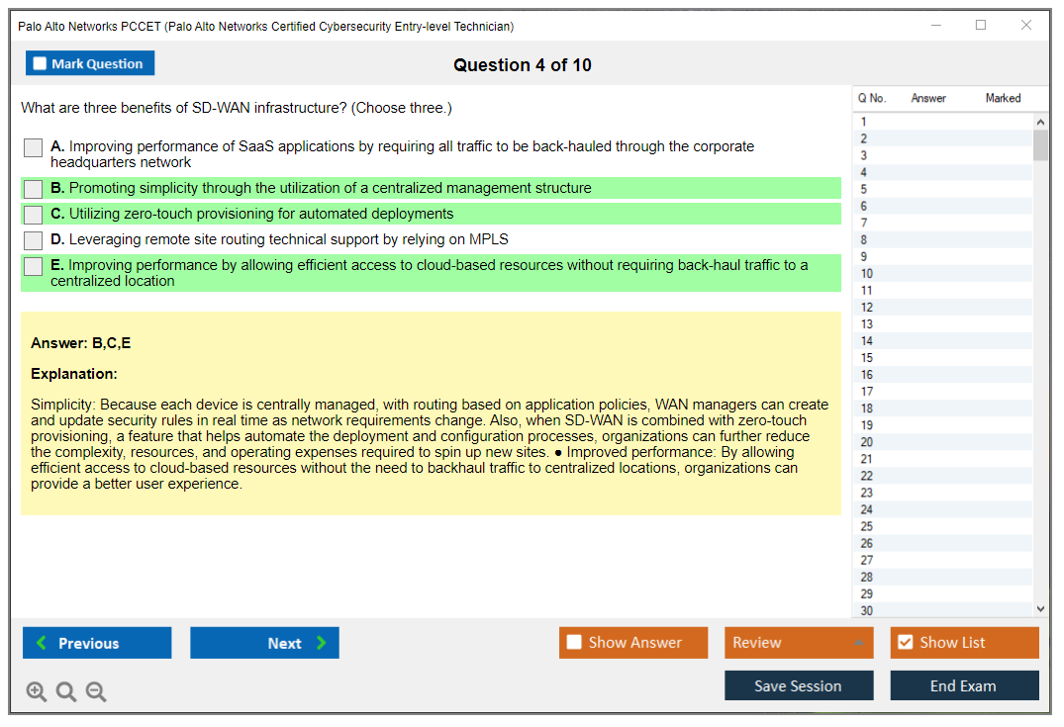
Task: Jump to question 10 in the list
Action: point(867,274)
